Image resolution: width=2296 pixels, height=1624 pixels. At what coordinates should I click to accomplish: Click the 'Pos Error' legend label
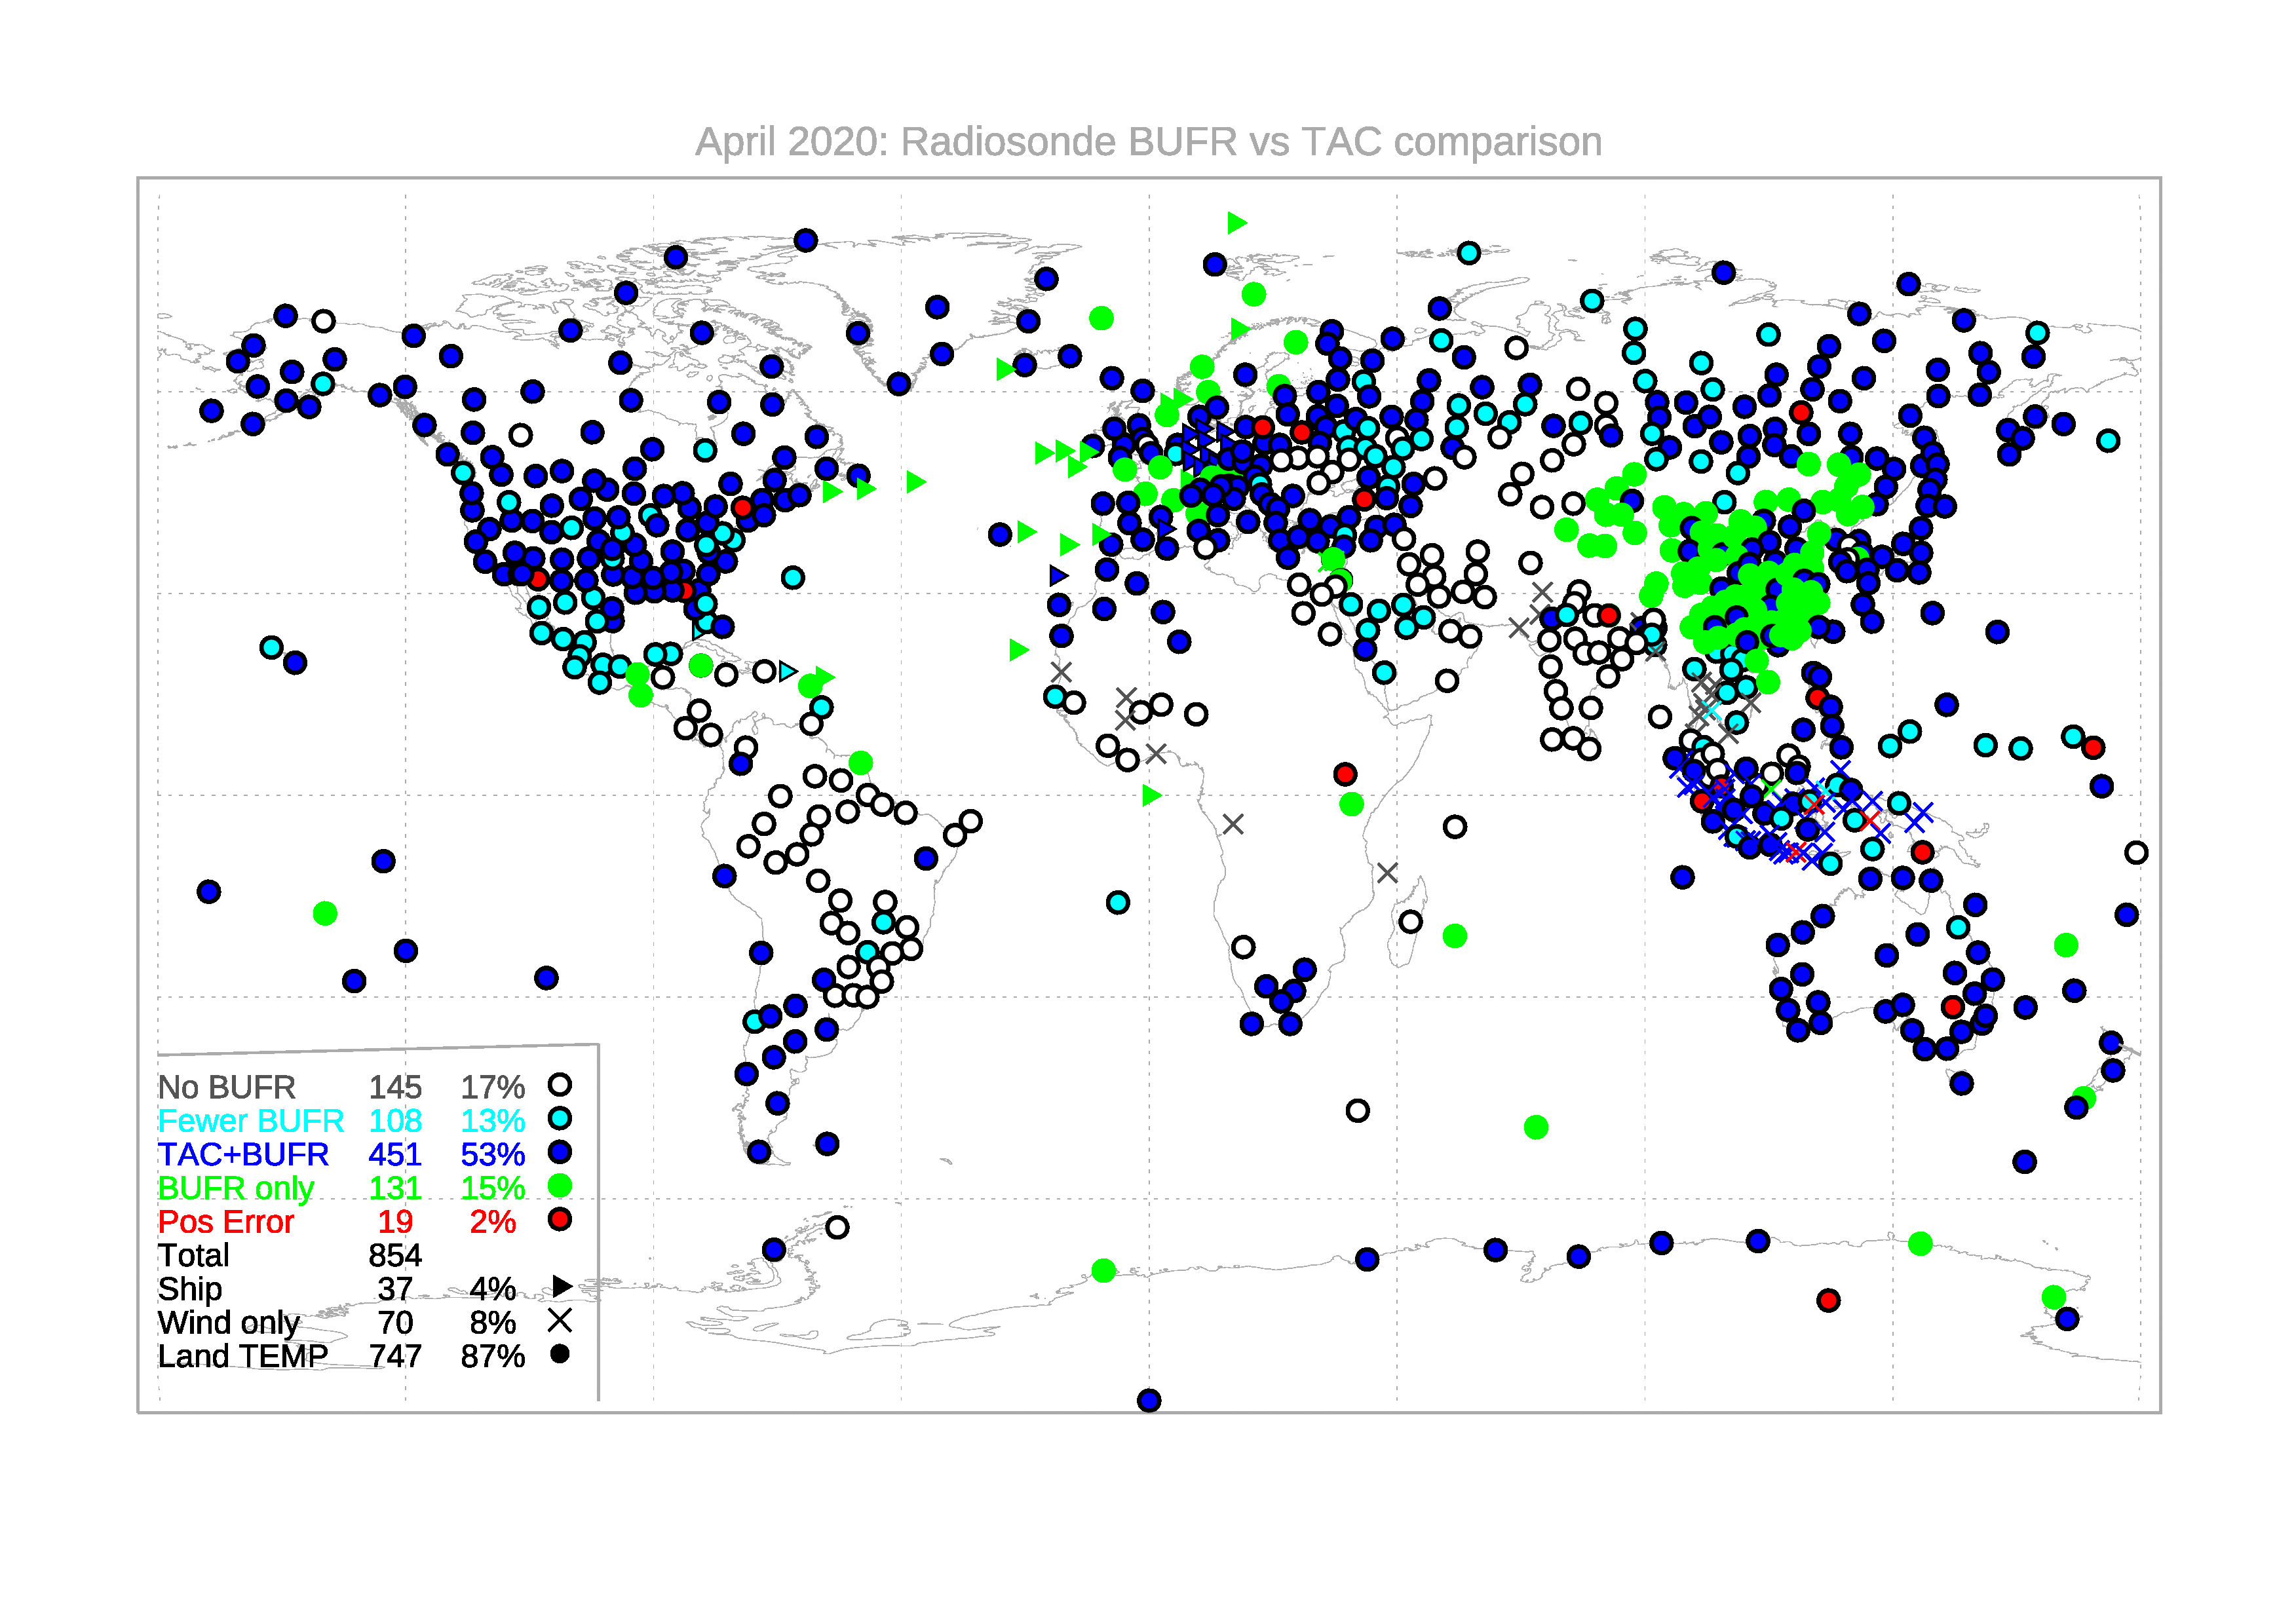click(x=226, y=1222)
